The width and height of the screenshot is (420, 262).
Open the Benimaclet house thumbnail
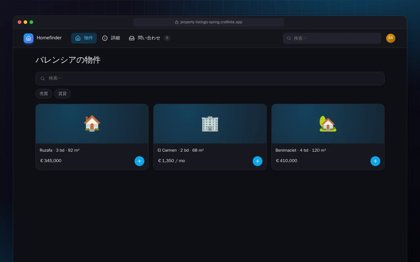[328, 124]
